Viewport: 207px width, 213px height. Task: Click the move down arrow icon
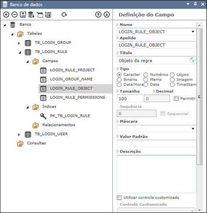(x=107, y=15)
